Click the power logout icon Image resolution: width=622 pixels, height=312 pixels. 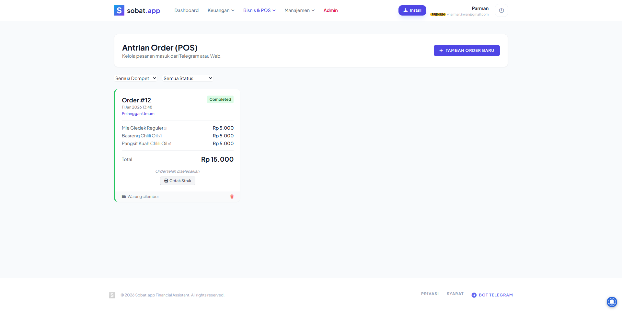[501, 10]
